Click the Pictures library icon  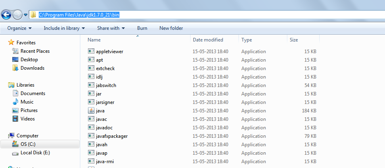(15, 110)
